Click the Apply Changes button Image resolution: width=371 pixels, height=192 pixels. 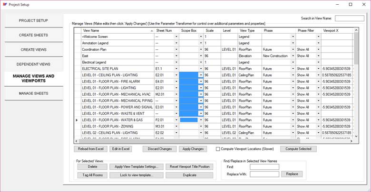(x=193, y=149)
